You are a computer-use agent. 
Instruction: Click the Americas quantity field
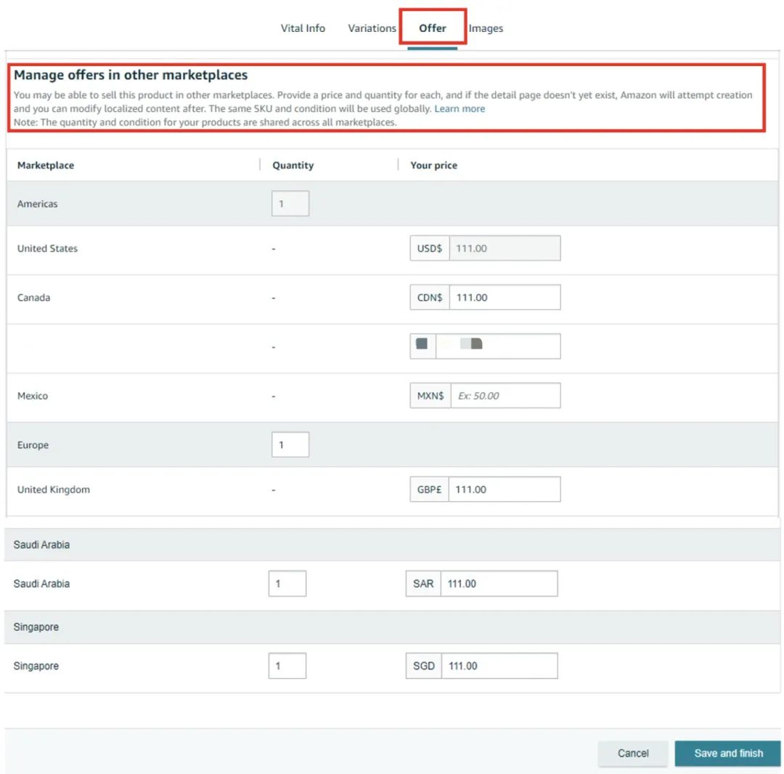click(x=290, y=204)
